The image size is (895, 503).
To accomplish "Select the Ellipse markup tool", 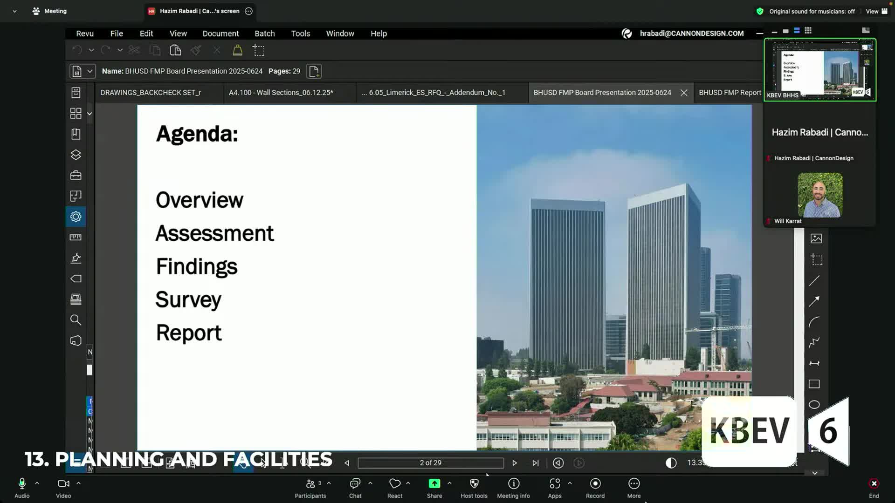I will tap(814, 404).
